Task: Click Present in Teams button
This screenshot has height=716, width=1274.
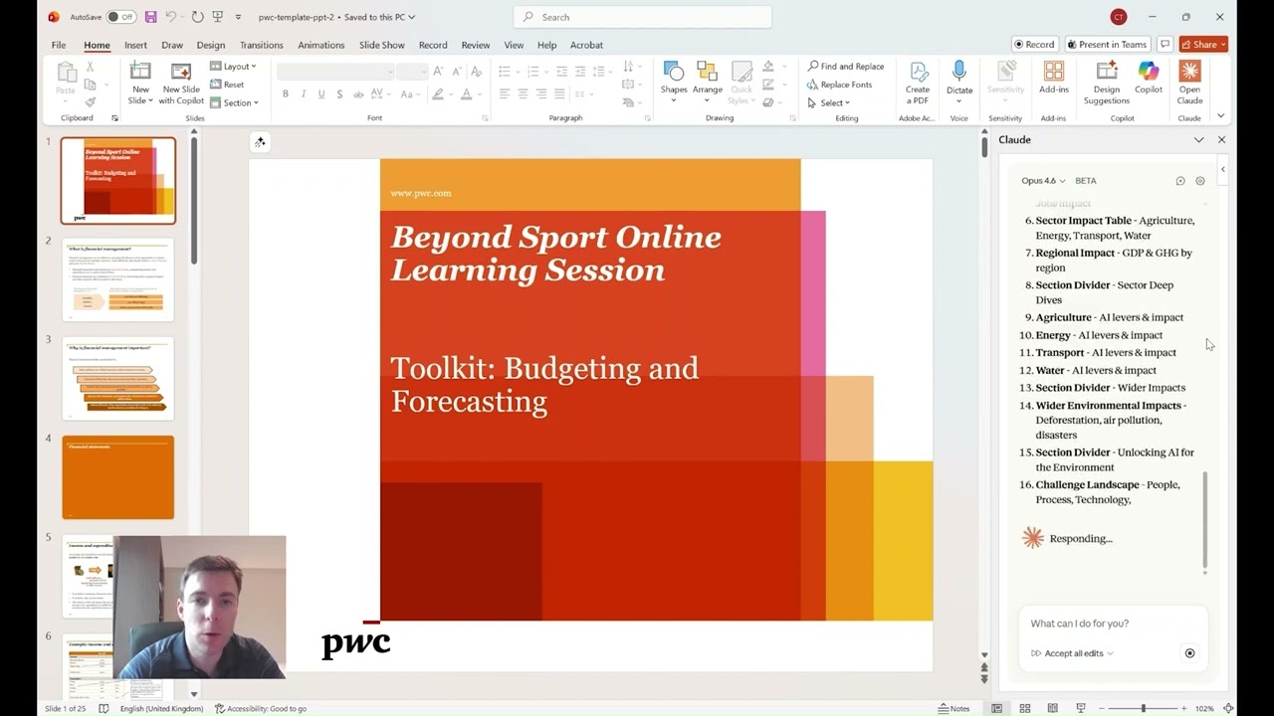Action: click(x=1106, y=45)
